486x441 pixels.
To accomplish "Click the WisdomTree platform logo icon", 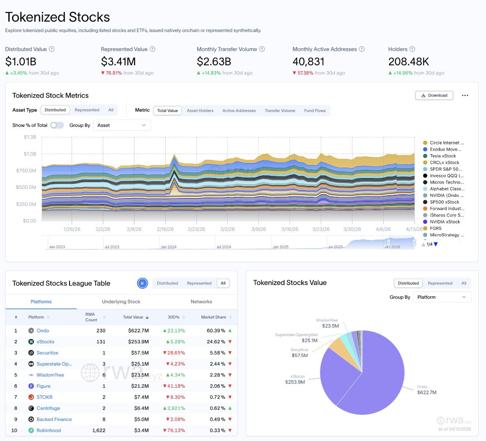I will (31, 375).
